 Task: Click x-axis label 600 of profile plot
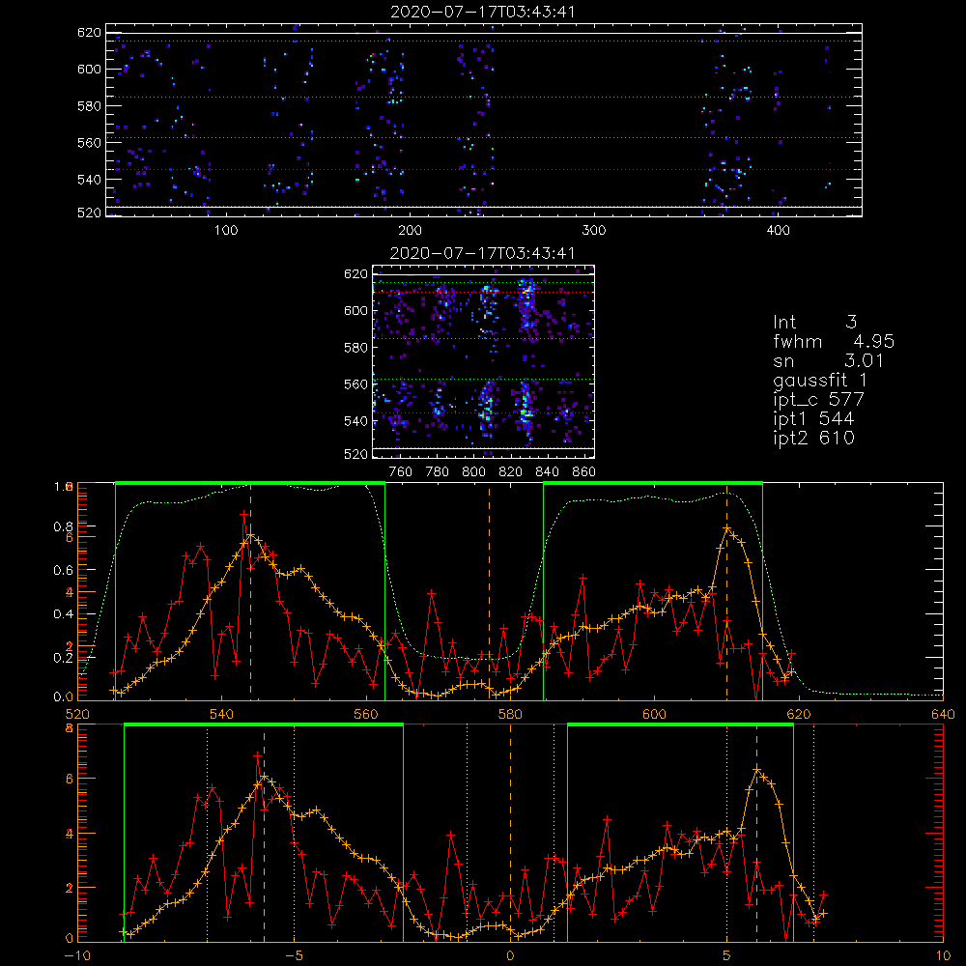point(654,715)
